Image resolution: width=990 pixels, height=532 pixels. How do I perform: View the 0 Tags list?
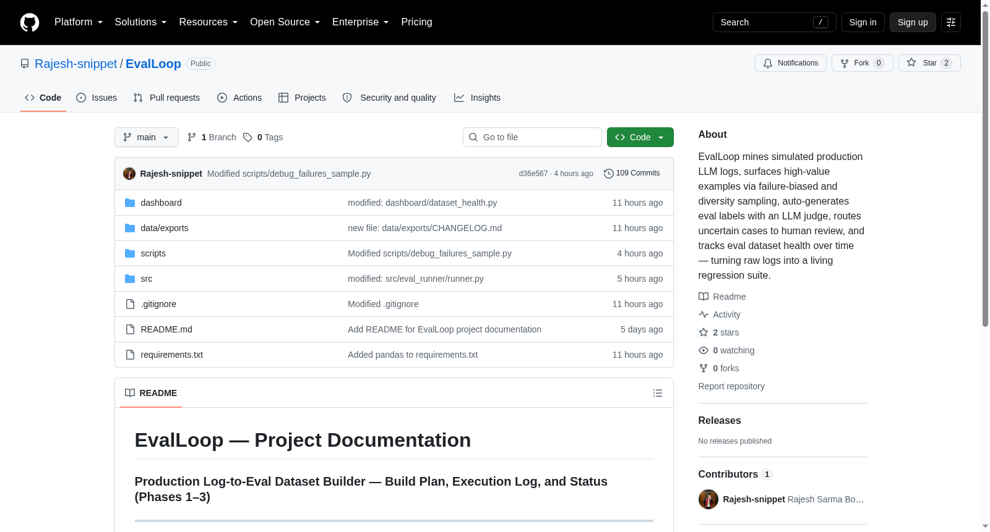pyautogui.click(x=263, y=137)
